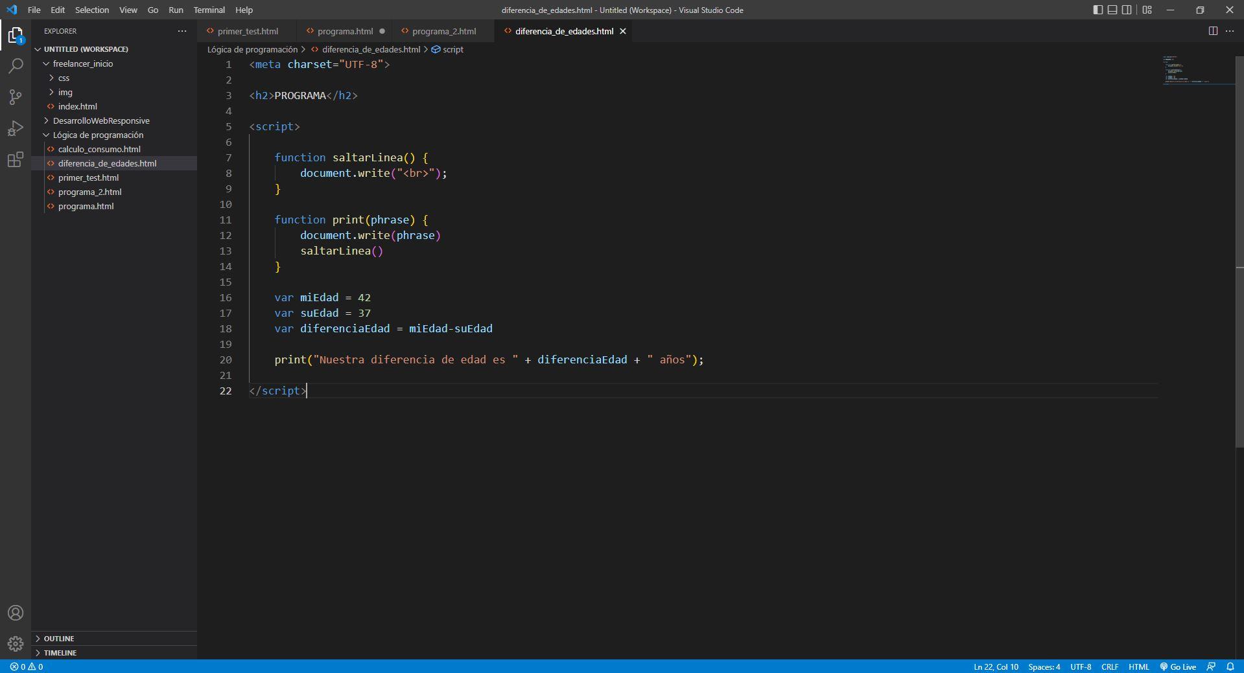Open the Explorer view in activity bar
Viewport: 1244px width, 673px height.
16,35
